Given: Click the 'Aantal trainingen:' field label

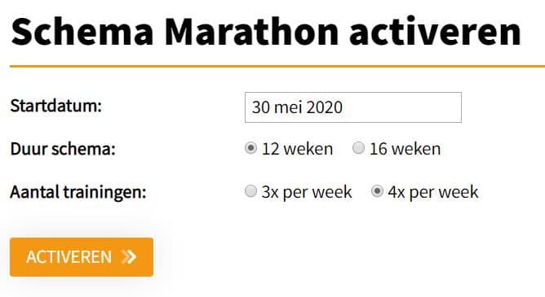Looking at the screenshot, I should [78, 192].
